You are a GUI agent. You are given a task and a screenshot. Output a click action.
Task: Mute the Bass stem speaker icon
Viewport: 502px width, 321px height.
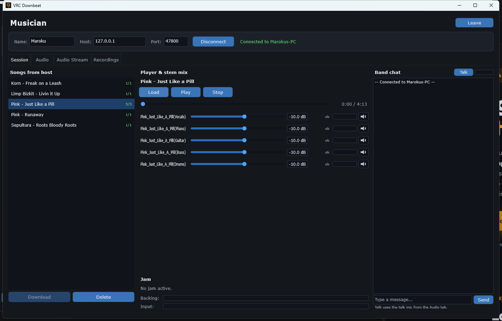(364, 152)
